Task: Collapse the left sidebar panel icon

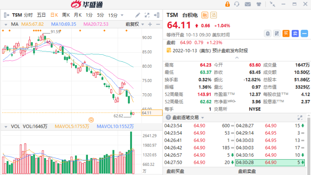Action: (7, 15)
